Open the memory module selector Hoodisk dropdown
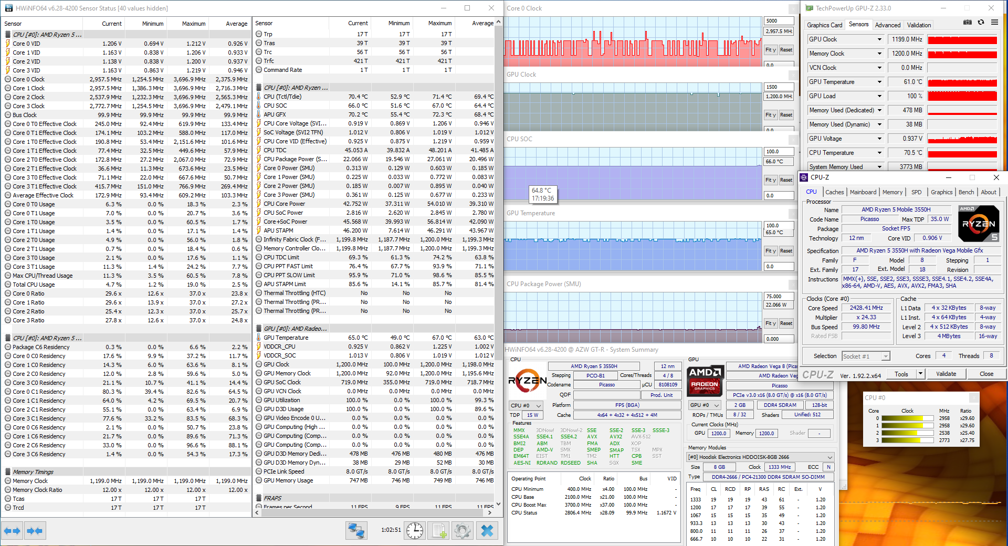 tap(761, 457)
